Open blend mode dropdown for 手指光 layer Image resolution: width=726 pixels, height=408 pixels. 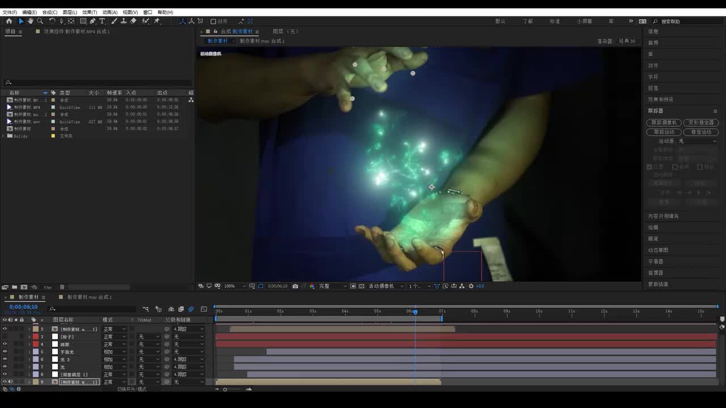tap(115, 352)
